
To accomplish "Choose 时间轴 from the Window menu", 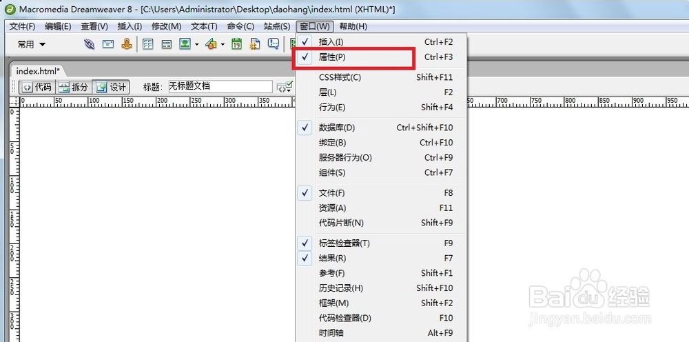I will [x=382, y=333].
